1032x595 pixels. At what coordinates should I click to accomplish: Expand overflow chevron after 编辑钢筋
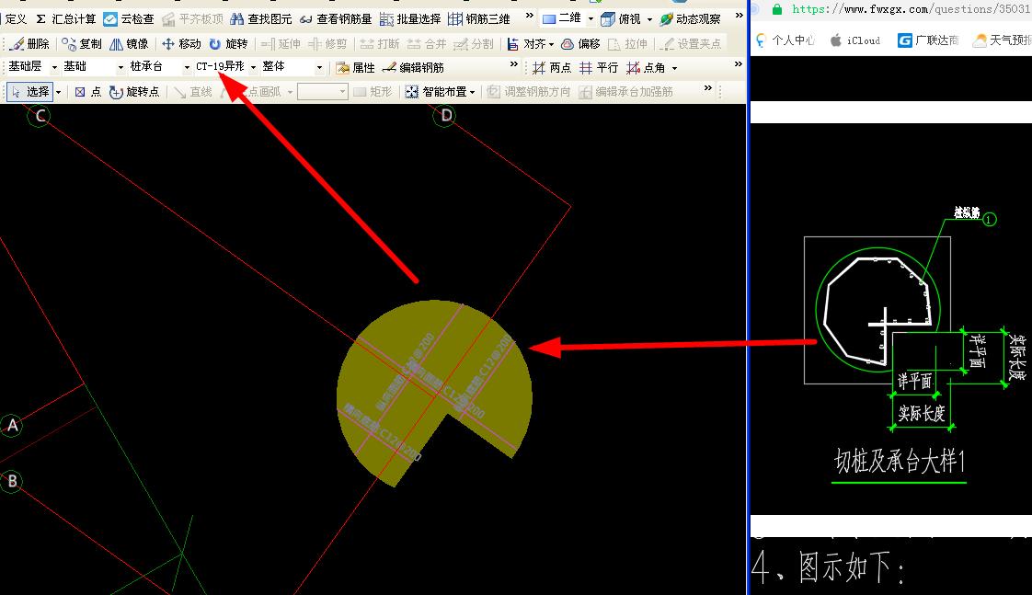(x=514, y=63)
